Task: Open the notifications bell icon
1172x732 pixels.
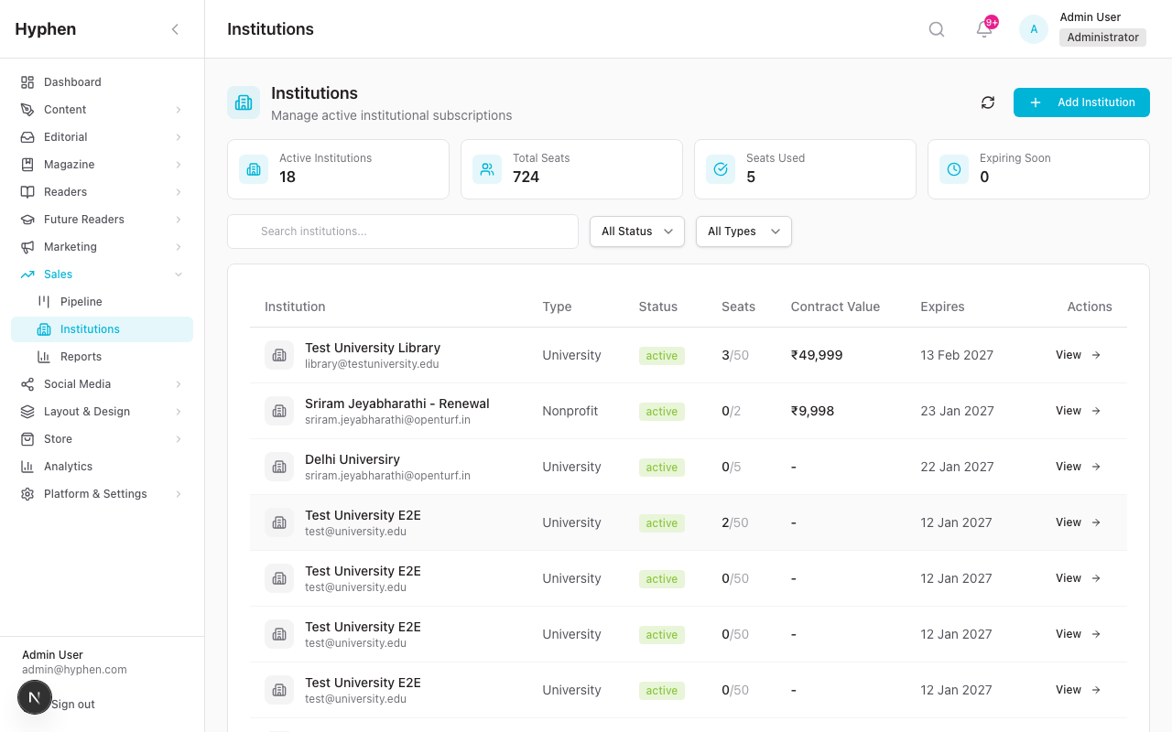Action: [x=982, y=29]
